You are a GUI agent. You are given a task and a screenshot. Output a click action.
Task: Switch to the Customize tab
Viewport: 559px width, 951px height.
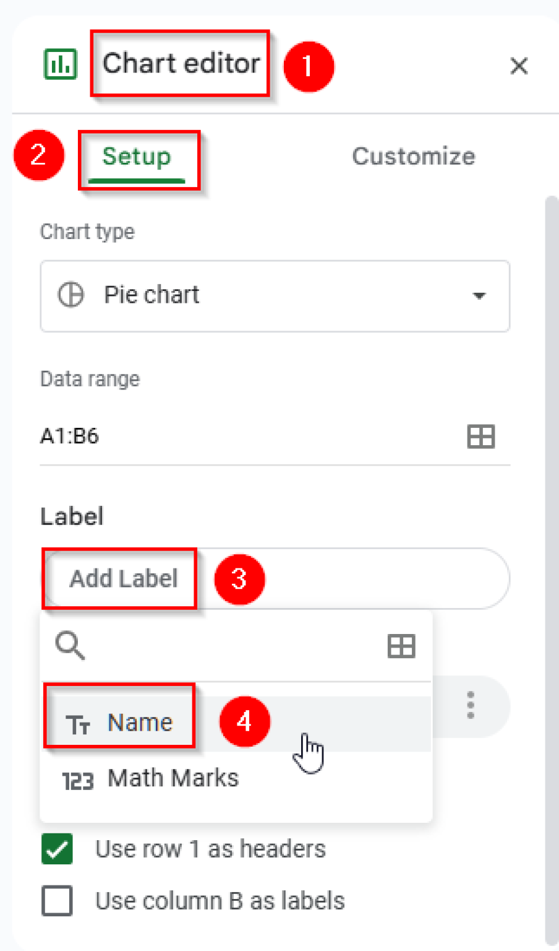point(413,157)
